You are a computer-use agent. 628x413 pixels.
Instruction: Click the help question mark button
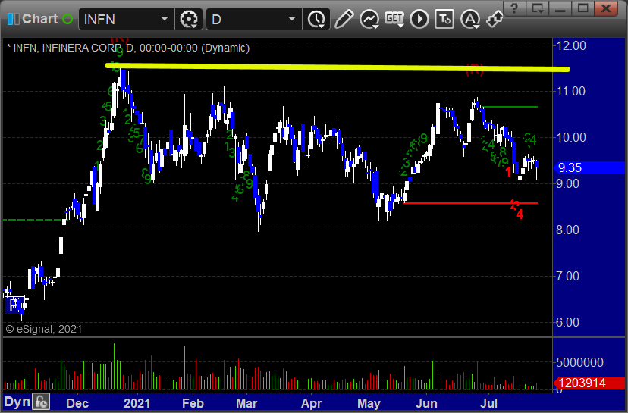(x=514, y=8)
